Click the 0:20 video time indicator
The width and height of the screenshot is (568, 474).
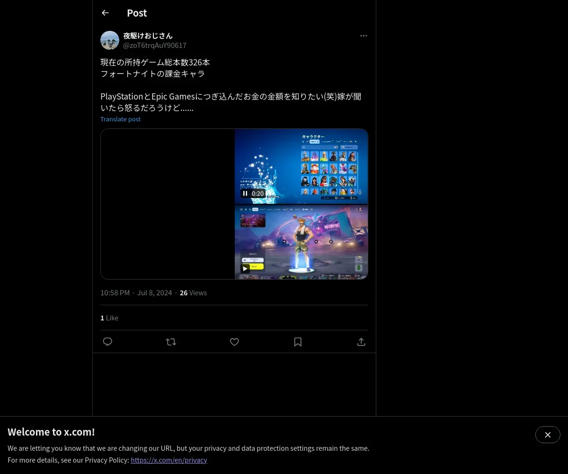click(257, 193)
